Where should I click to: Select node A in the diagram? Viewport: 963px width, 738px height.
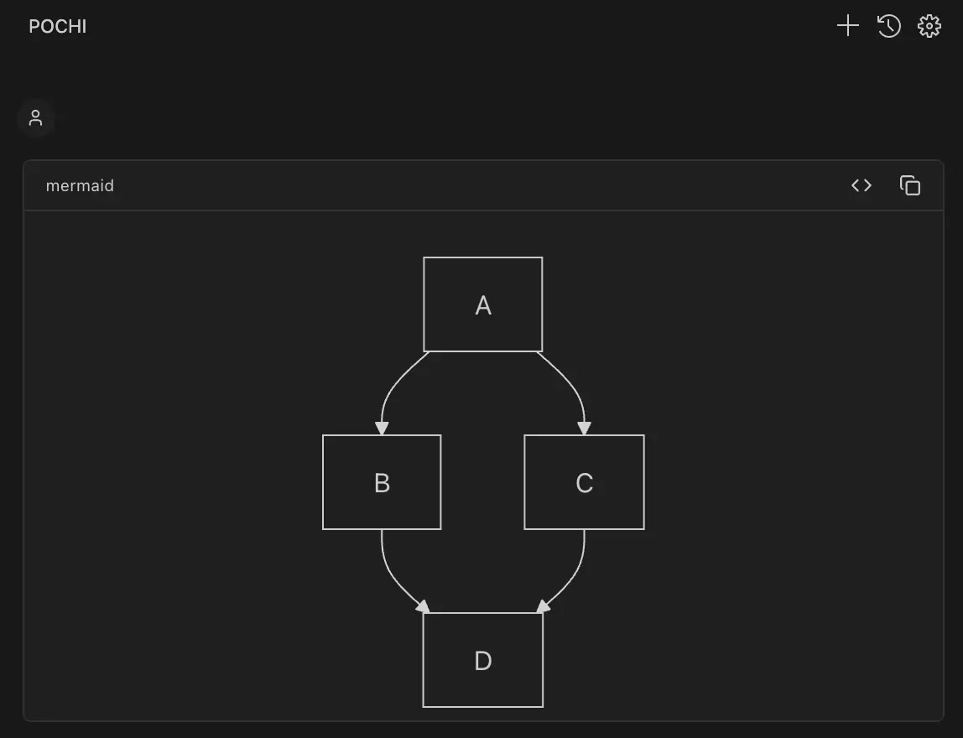[483, 304]
